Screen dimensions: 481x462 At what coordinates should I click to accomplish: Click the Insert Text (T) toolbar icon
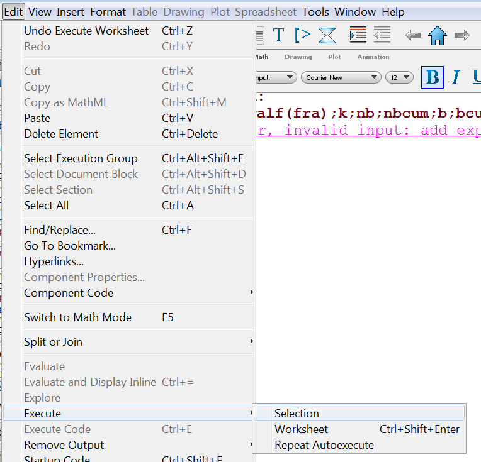click(x=278, y=35)
